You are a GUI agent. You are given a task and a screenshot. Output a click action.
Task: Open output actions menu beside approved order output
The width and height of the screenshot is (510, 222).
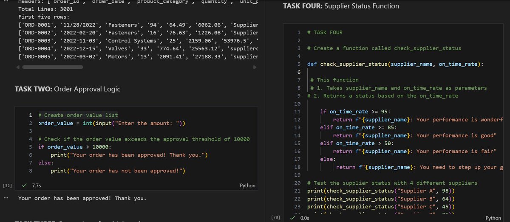5,198
